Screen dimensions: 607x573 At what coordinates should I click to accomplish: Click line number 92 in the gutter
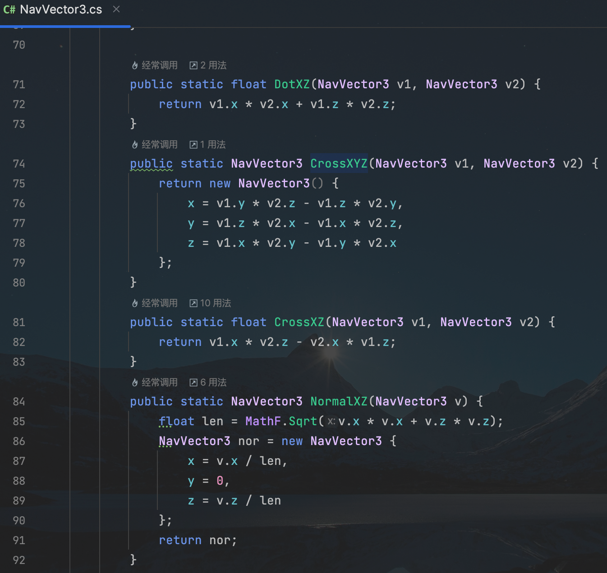[x=19, y=560]
